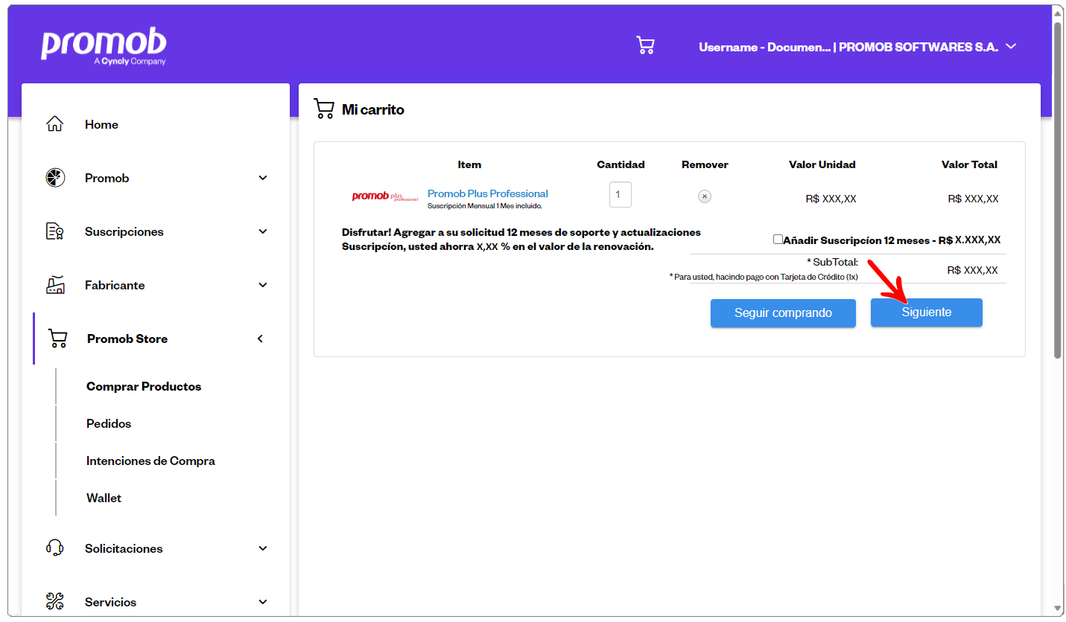This screenshot has width=1066, height=622.
Task: Open Intenciones de Compra submenu item
Action: [x=150, y=461]
